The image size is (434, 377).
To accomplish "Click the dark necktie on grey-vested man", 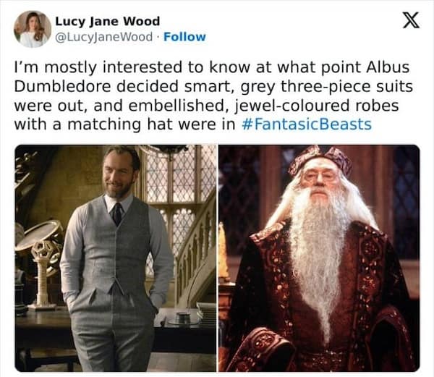I will (x=117, y=213).
